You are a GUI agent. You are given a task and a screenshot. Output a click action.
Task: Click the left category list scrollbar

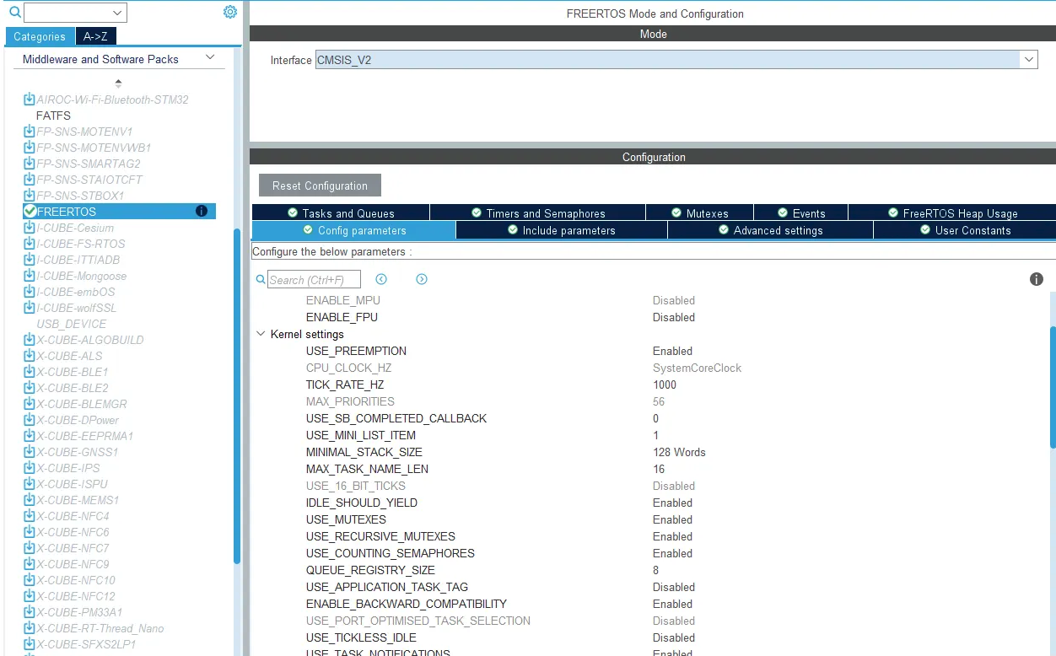click(237, 396)
